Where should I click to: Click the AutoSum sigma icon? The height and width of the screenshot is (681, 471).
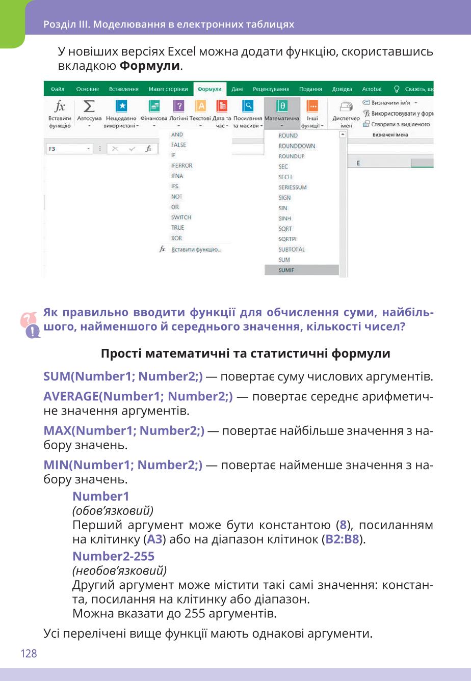pos(89,106)
